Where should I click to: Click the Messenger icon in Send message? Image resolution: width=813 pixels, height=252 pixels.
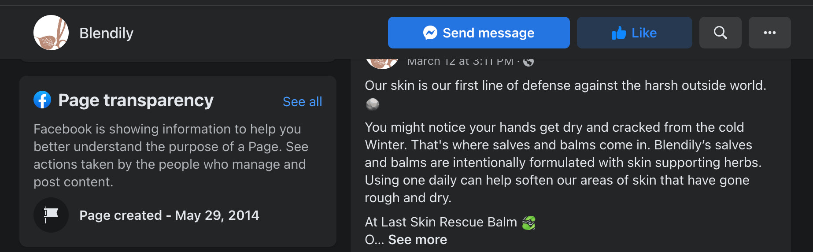coord(430,33)
